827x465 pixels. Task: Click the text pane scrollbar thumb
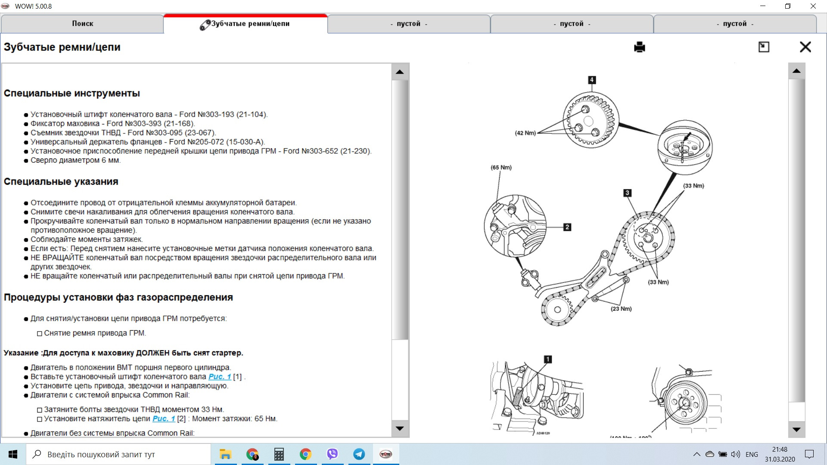[x=400, y=209]
